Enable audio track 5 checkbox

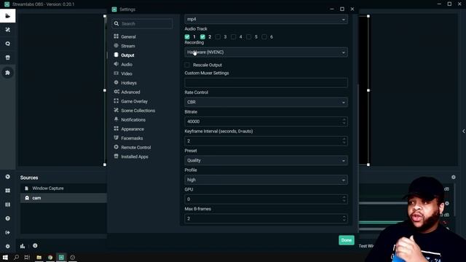point(249,37)
